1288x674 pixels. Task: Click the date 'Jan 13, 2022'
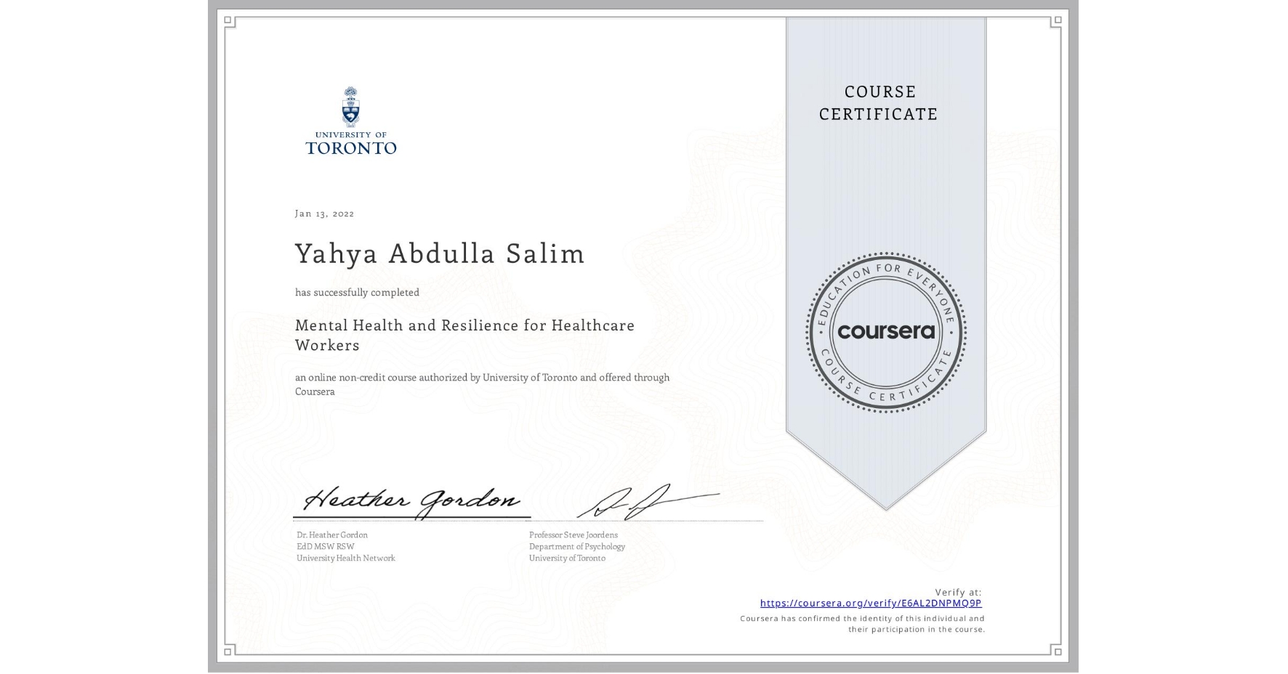324,213
